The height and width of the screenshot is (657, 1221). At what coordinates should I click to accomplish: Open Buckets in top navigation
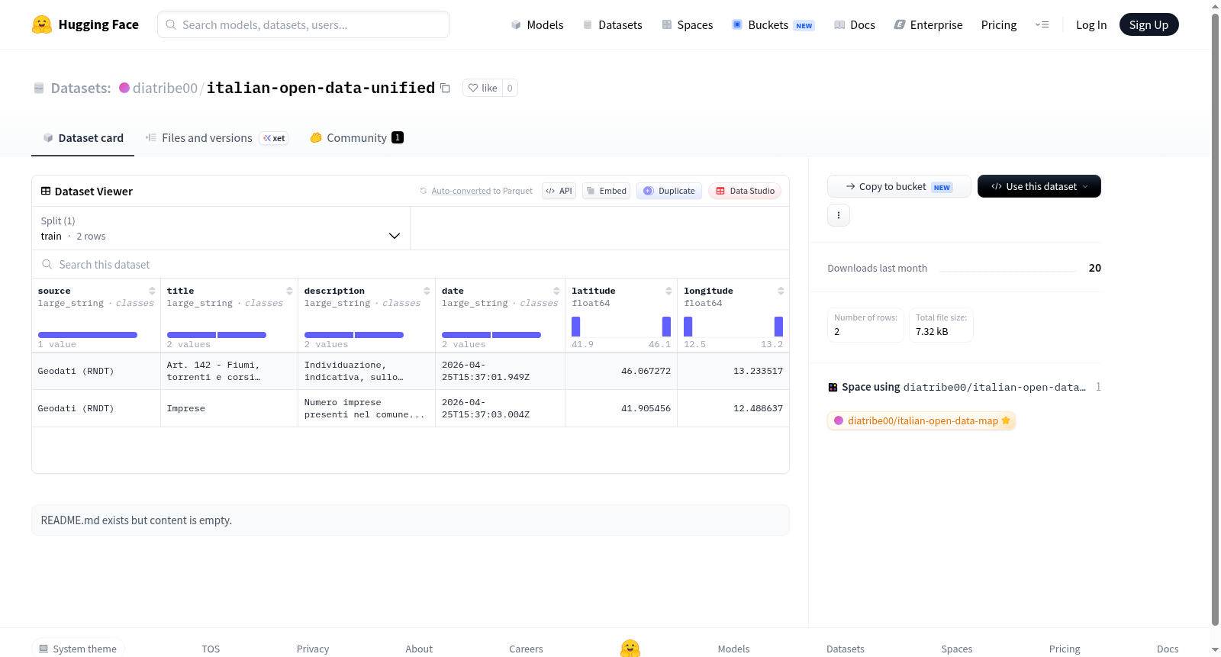[773, 24]
